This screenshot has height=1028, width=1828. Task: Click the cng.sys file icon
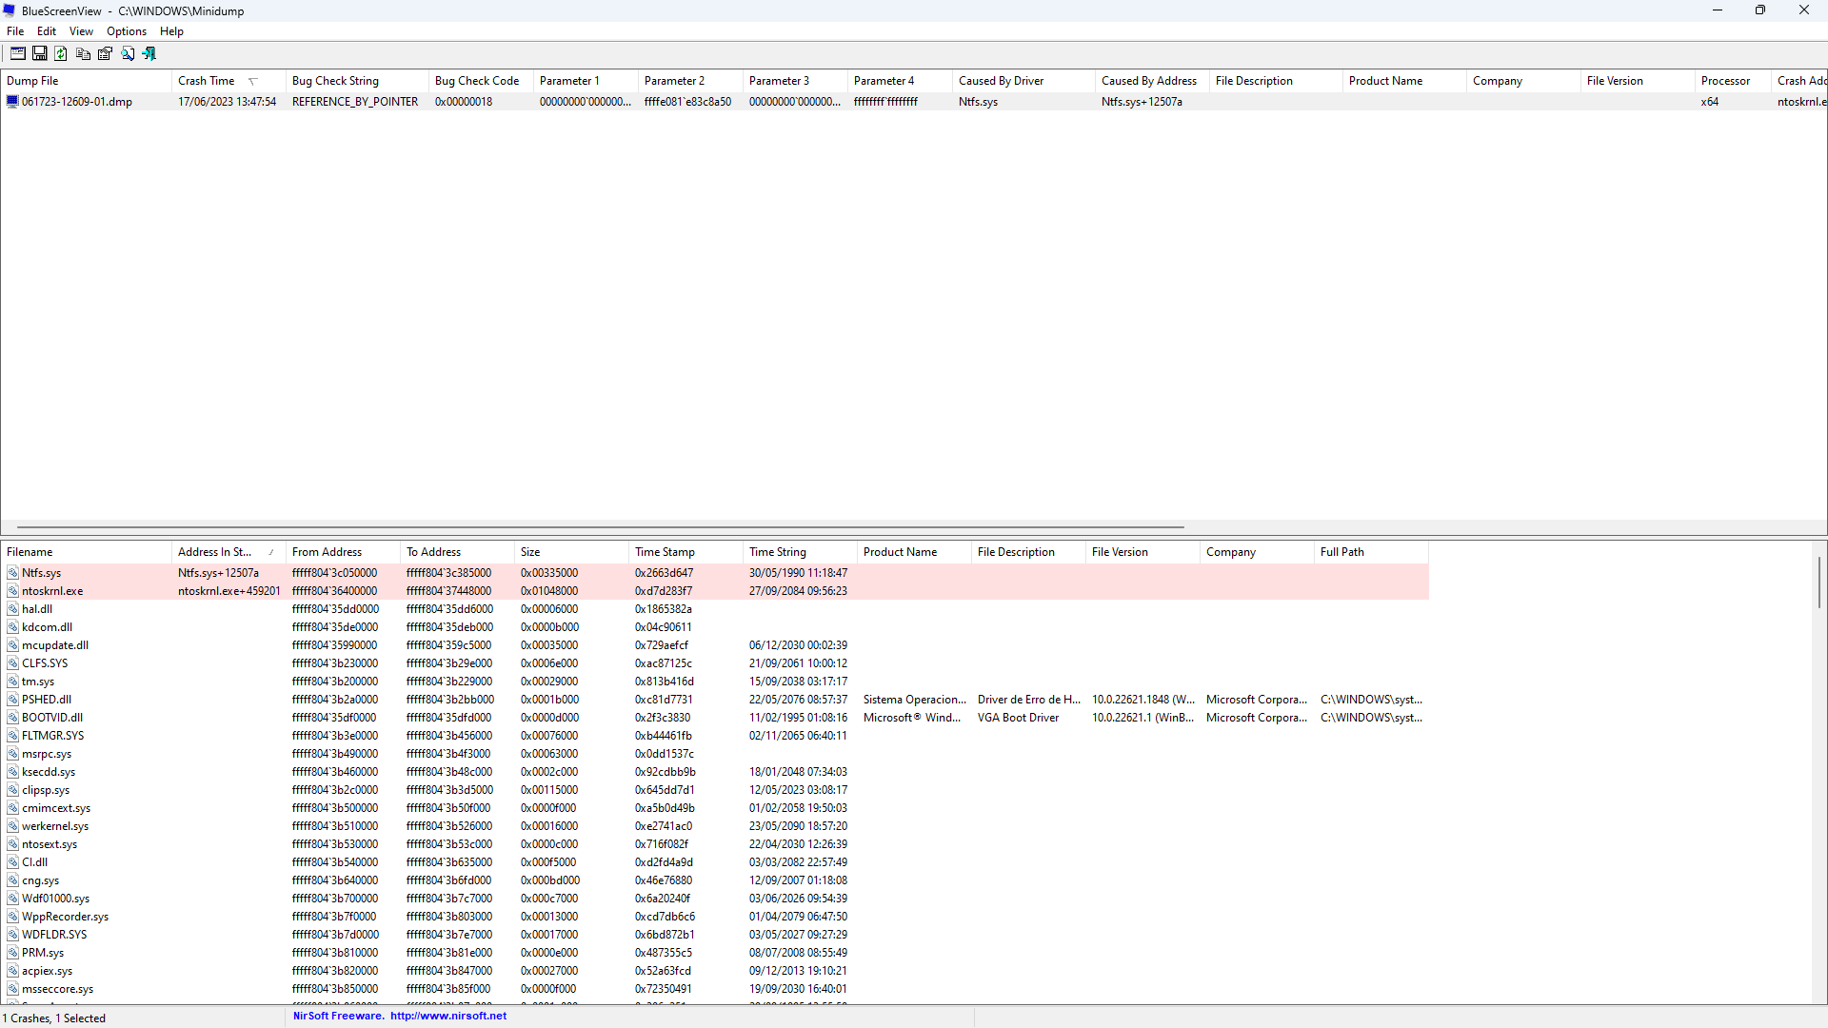[12, 880]
